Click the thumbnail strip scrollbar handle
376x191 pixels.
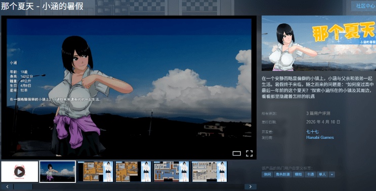click(23, 186)
